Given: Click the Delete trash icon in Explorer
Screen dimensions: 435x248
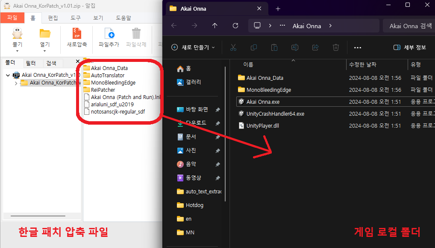Looking at the screenshot, I should [336, 48].
